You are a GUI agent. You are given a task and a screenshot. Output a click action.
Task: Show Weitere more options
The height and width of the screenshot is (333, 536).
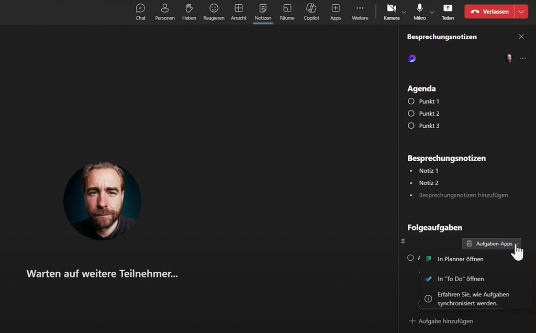[x=360, y=12]
